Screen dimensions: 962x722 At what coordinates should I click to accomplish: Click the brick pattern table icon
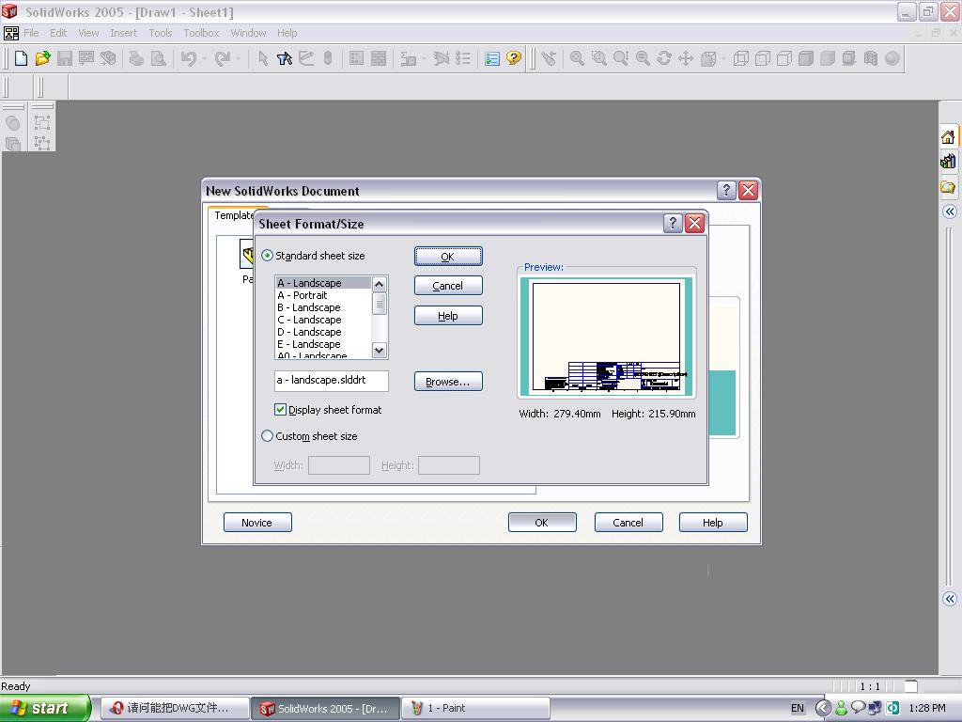click(x=379, y=58)
